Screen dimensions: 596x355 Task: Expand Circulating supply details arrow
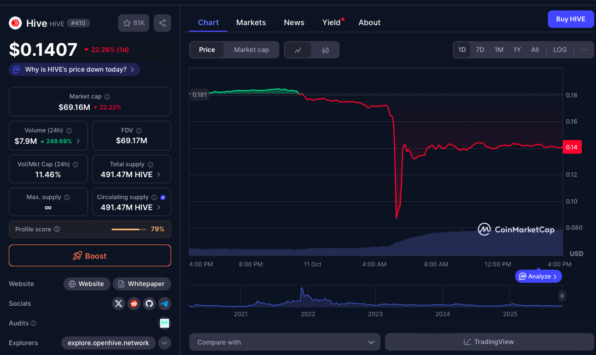point(159,207)
